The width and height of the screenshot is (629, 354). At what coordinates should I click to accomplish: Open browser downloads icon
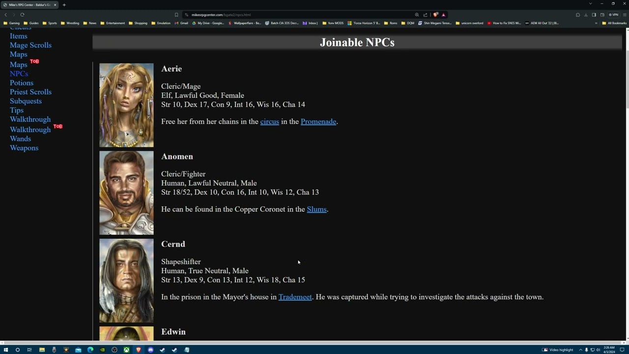pyautogui.click(x=586, y=15)
